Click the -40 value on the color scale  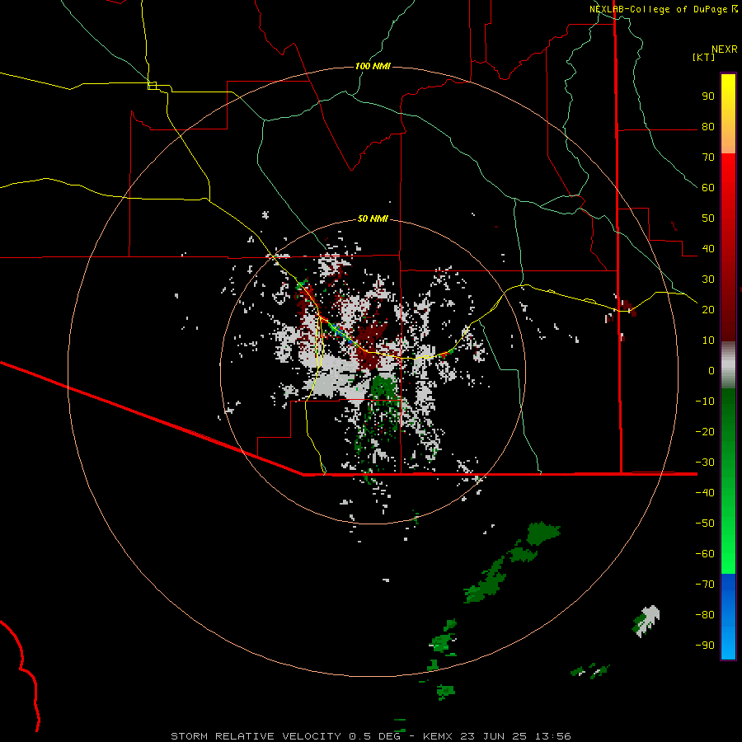coord(705,493)
